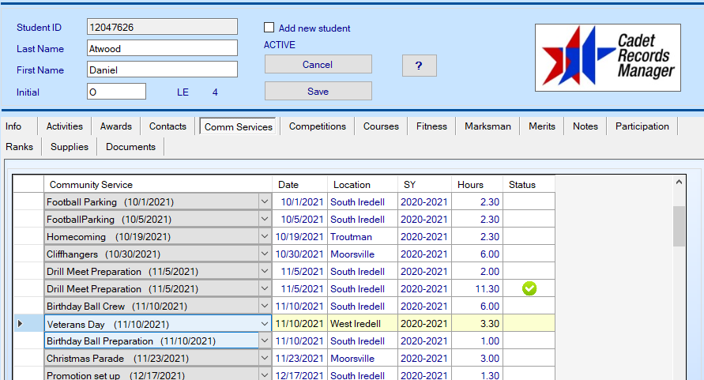The image size is (704, 380).
Task: Open the Homecoming community service dropdown
Action: 264,237
